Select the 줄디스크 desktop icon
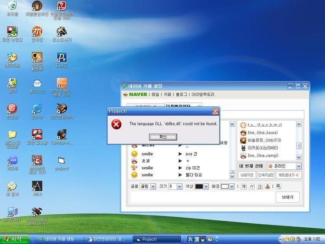 click(37, 85)
